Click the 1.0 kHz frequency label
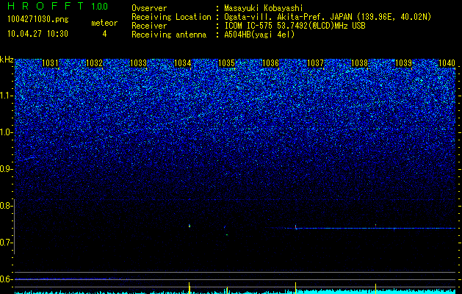The width and height of the screenshot is (462, 294). pyautogui.click(x=6, y=132)
